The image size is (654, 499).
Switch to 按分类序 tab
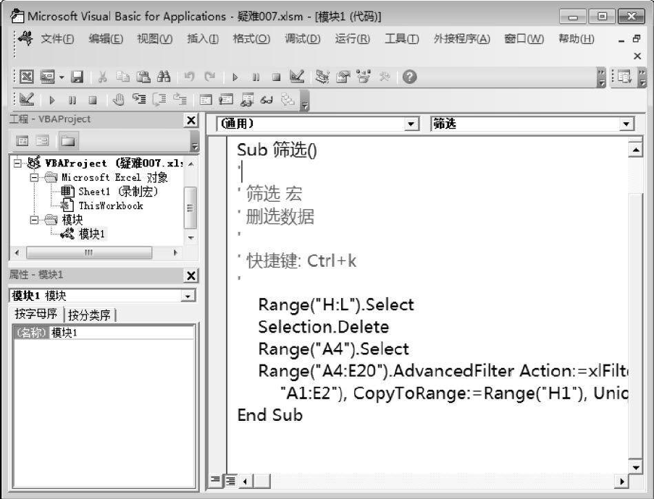[89, 315]
